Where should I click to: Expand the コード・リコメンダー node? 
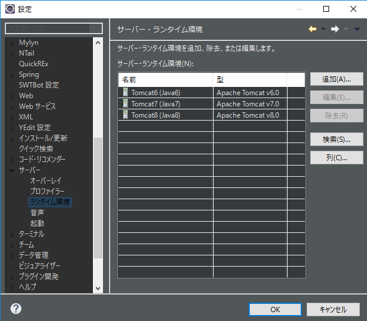pos(11,160)
